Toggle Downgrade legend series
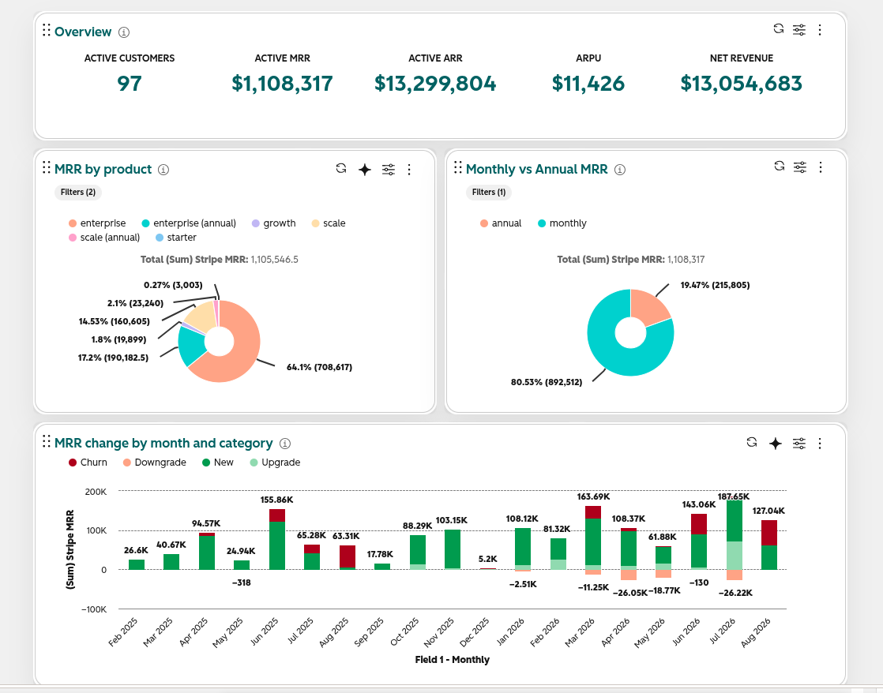The image size is (883, 693). click(154, 463)
